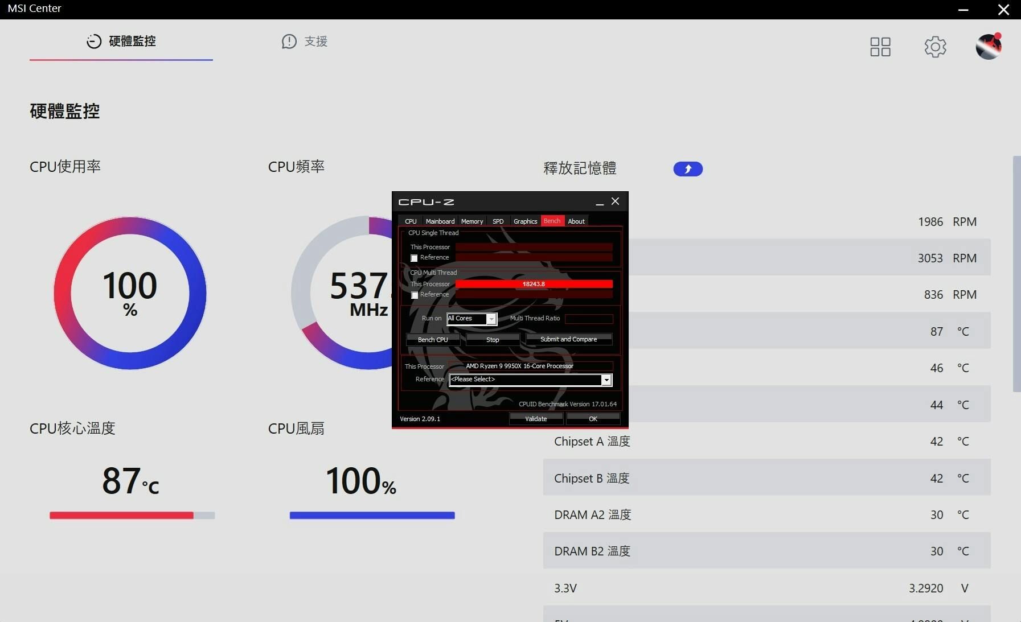Viewport: 1021px width, 622px height.
Task: Click the AMD Ryzen 9 9950X processor name
Action: click(519, 366)
